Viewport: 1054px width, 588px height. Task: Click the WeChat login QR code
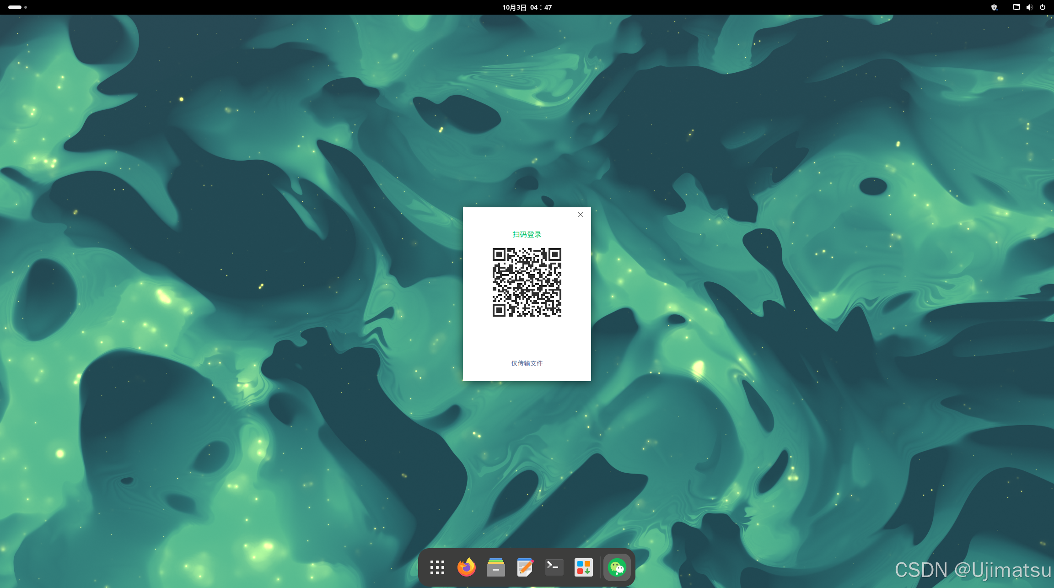pyautogui.click(x=527, y=282)
